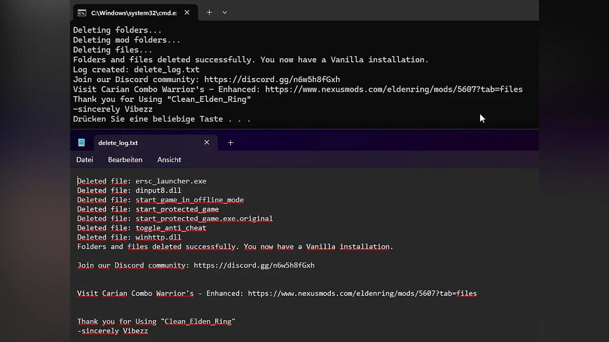Add a new Notepad tab
The image size is (609, 342).
(x=230, y=143)
